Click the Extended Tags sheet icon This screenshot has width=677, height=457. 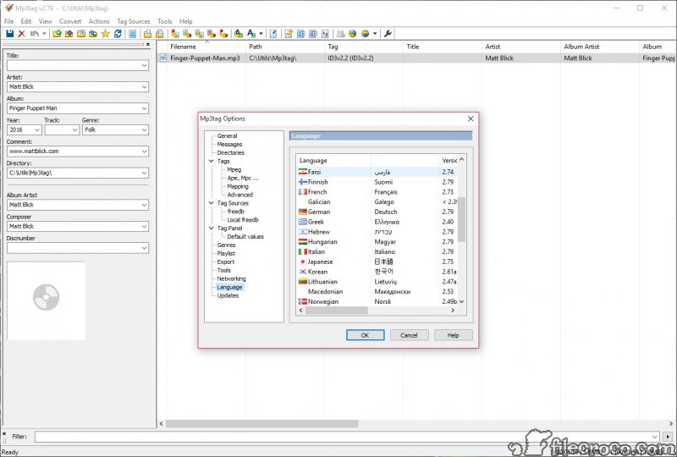click(x=273, y=34)
